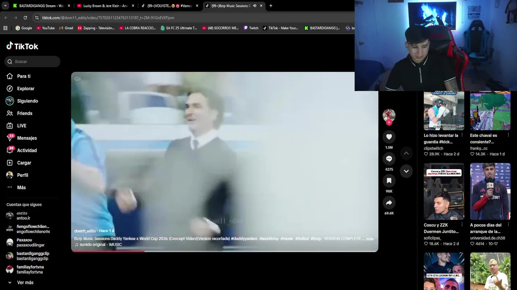This screenshot has height=290, width=517.
Task: Open the Zapping - Televisión bookmark
Action: click(96, 28)
